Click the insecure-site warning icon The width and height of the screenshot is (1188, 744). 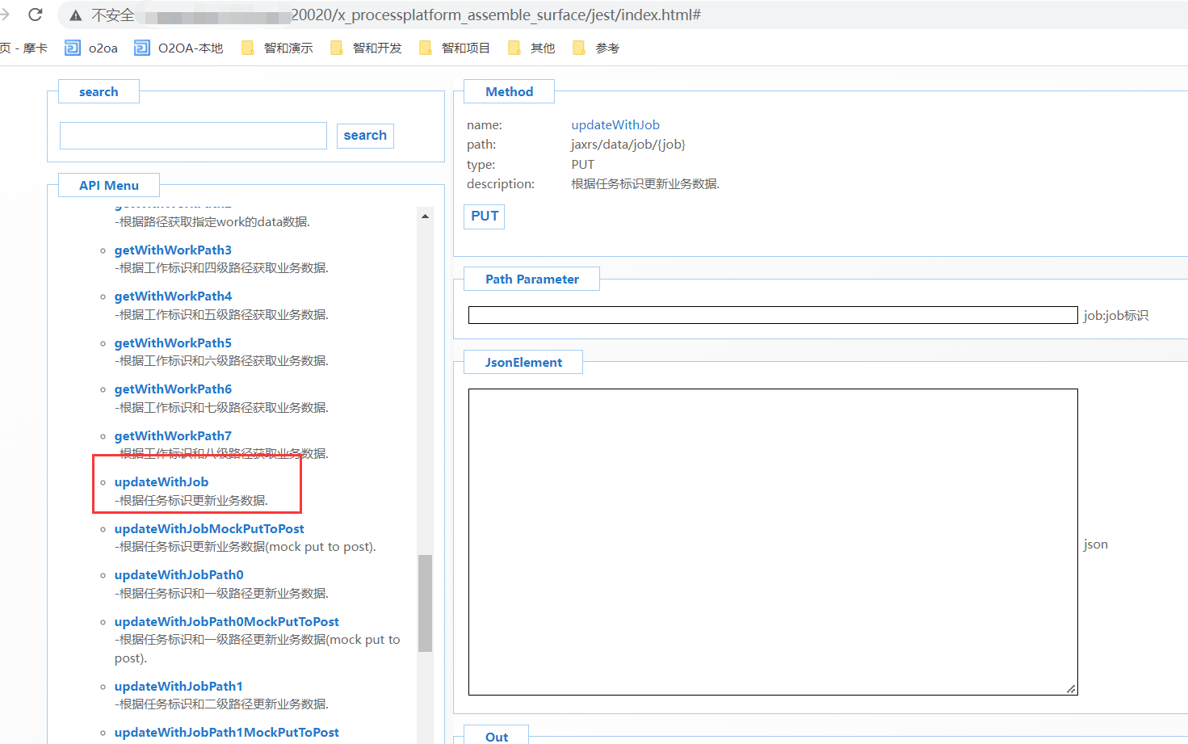click(x=76, y=15)
